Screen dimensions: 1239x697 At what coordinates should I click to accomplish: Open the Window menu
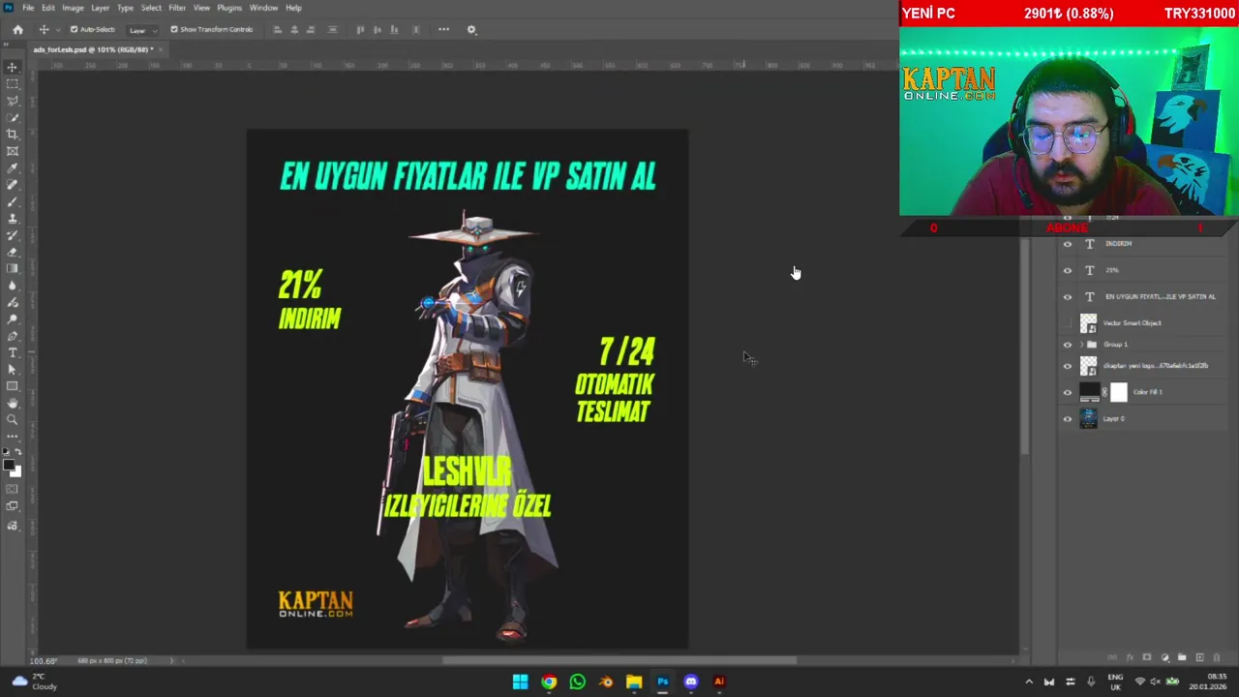(263, 8)
